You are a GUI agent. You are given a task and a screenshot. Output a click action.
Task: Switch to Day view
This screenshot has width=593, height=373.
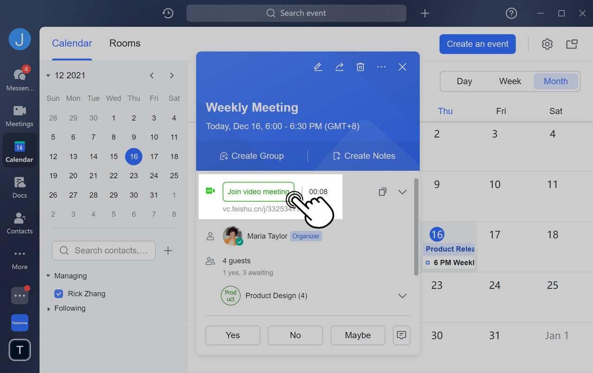(x=464, y=81)
